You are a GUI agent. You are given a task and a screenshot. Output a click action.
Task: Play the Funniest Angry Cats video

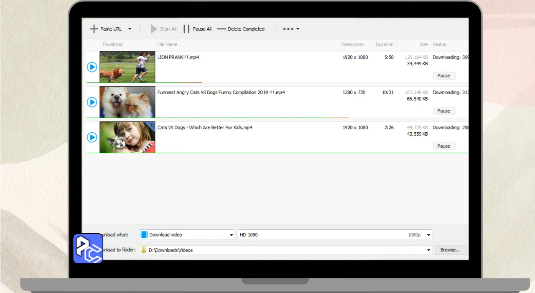92,102
